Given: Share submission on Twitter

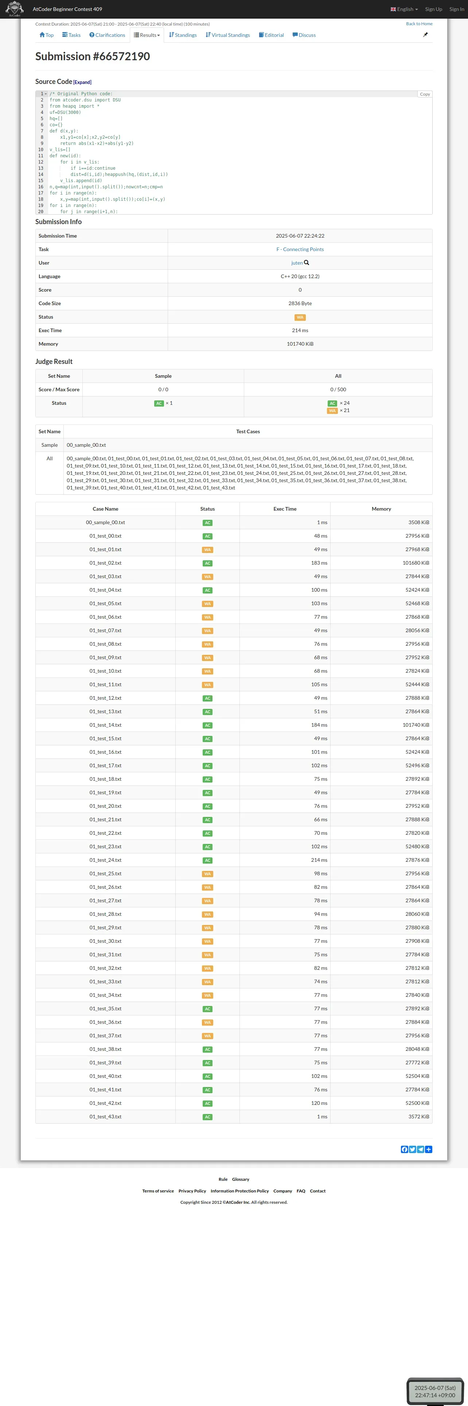Looking at the screenshot, I should [x=413, y=1149].
